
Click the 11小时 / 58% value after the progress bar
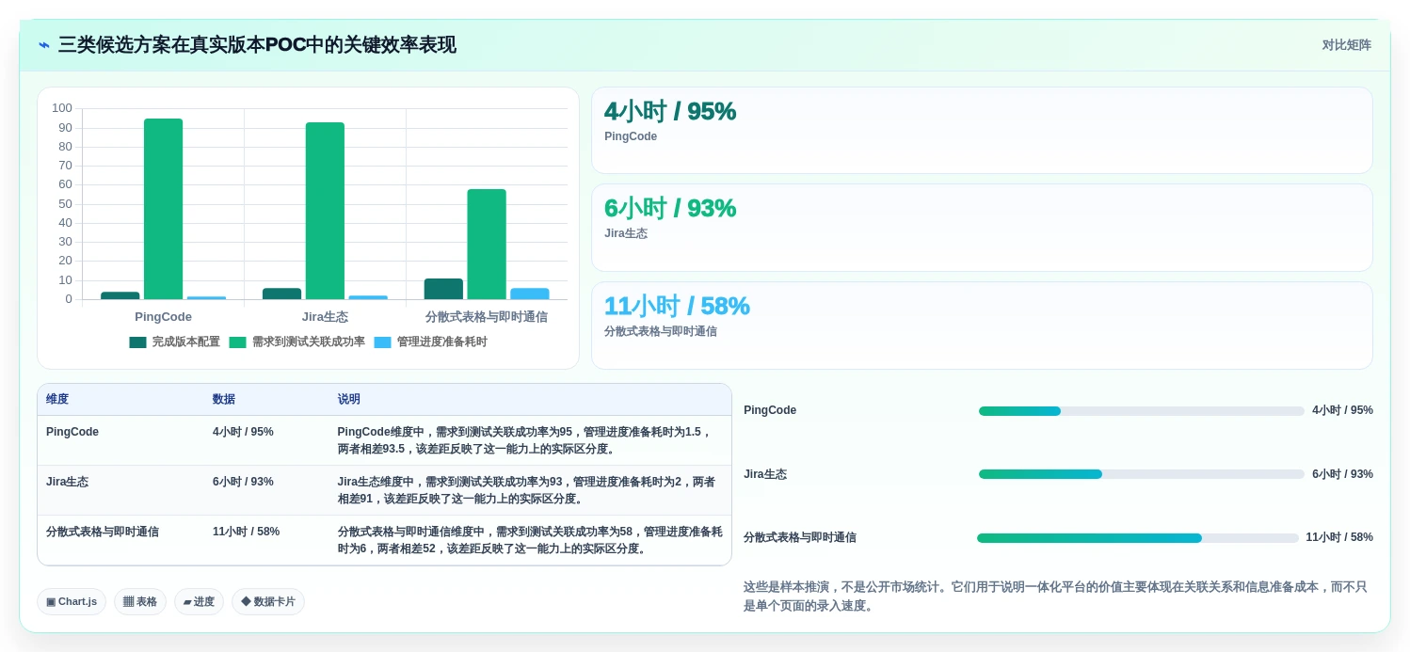click(x=1339, y=537)
